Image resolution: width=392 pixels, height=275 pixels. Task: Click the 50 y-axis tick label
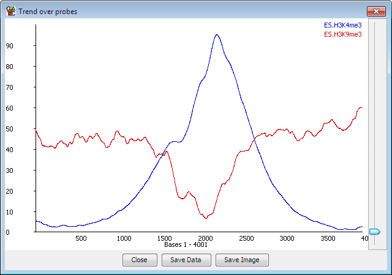pyautogui.click(x=10, y=129)
